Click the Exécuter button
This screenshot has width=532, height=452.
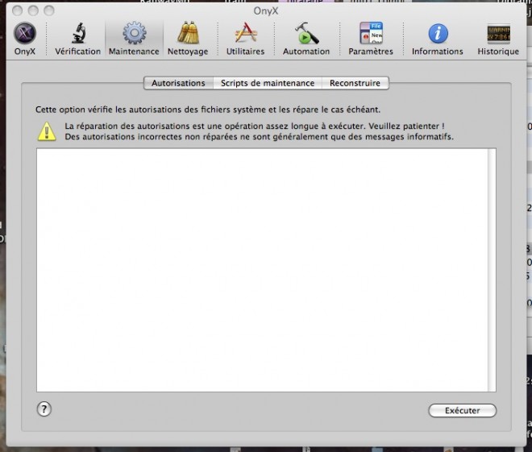tap(462, 410)
